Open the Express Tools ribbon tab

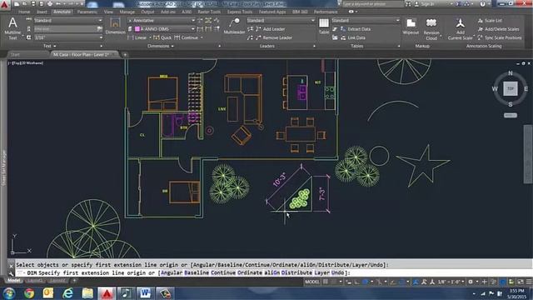pos(240,12)
